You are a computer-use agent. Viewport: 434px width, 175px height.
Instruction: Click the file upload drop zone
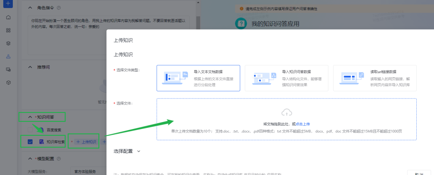(287, 119)
